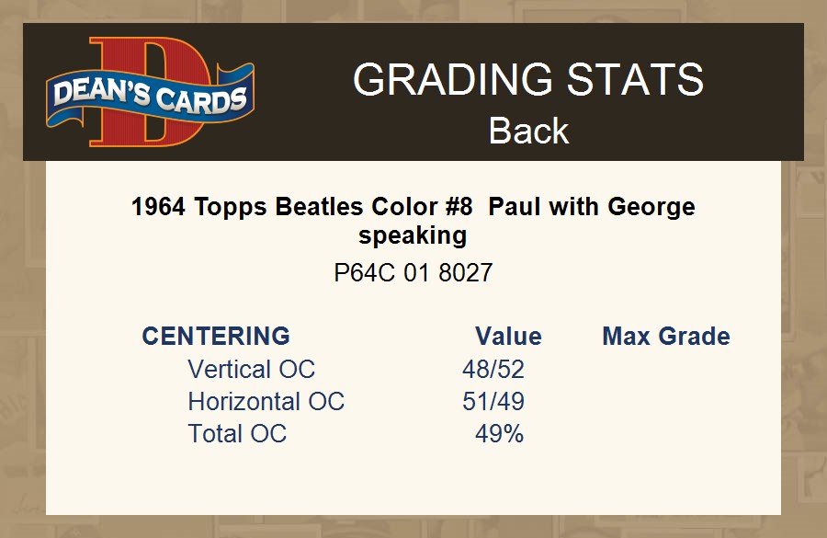Select card ID P64C 01 8027
The height and width of the screenshot is (538, 827).
coord(413,273)
